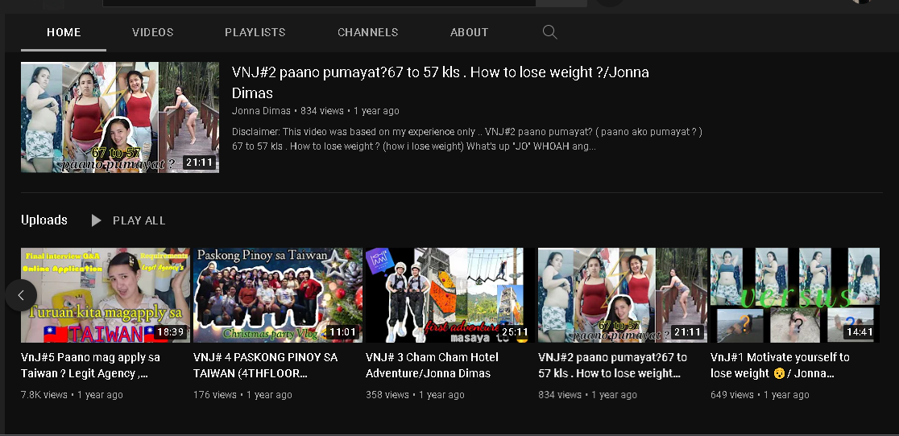Play the featured video thumbnail with 21:11 duration
The height and width of the screenshot is (436, 899).
[120, 117]
